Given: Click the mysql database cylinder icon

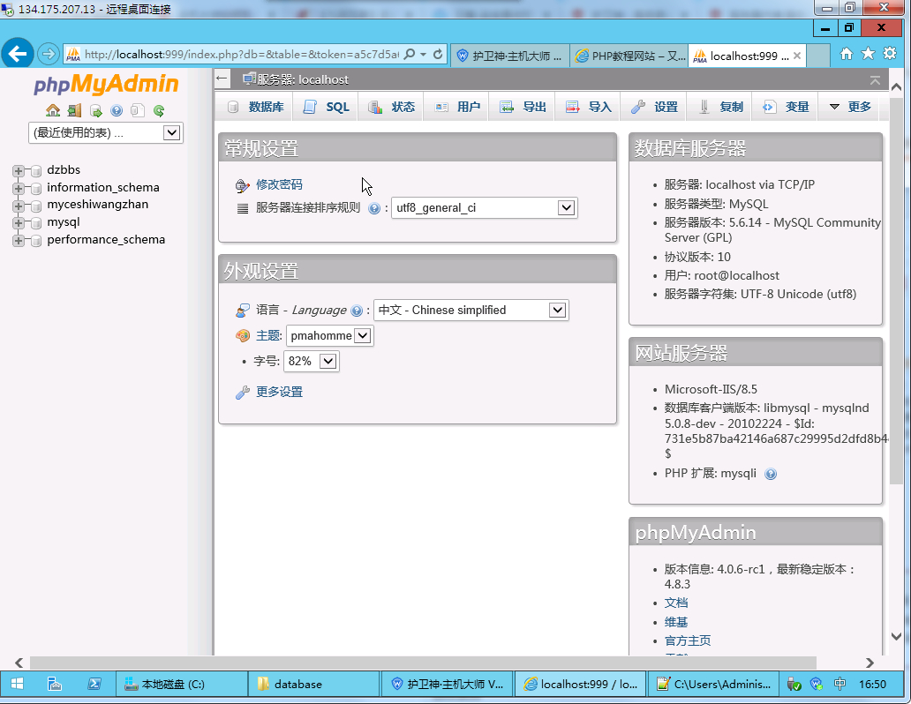Looking at the screenshot, I should coord(36,223).
